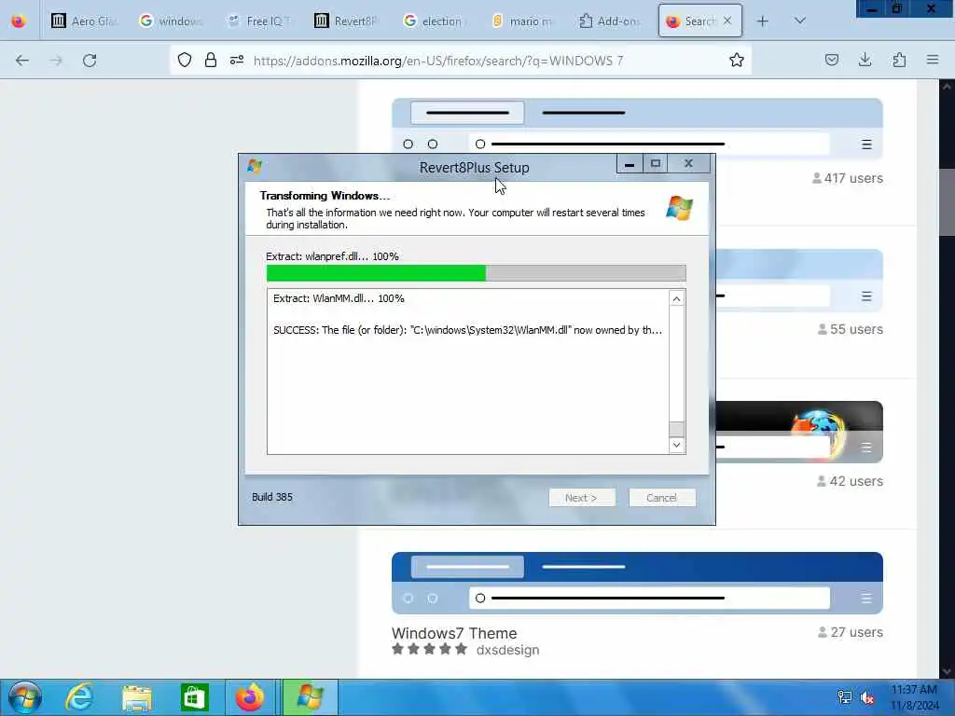Expand the list all tabs chevron
The image size is (955, 716).
(x=800, y=21)
